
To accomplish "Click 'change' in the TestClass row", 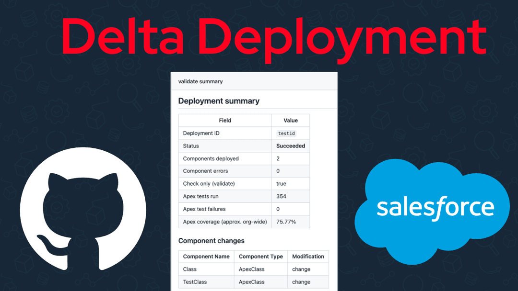I will point(301,282).
